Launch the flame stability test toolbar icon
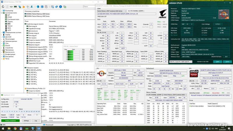 pyautogui.click(x=24, y=7)
